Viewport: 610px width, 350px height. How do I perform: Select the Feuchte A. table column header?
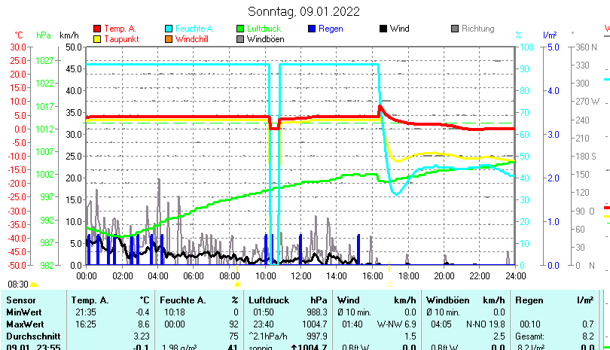[x=181, y=300]
